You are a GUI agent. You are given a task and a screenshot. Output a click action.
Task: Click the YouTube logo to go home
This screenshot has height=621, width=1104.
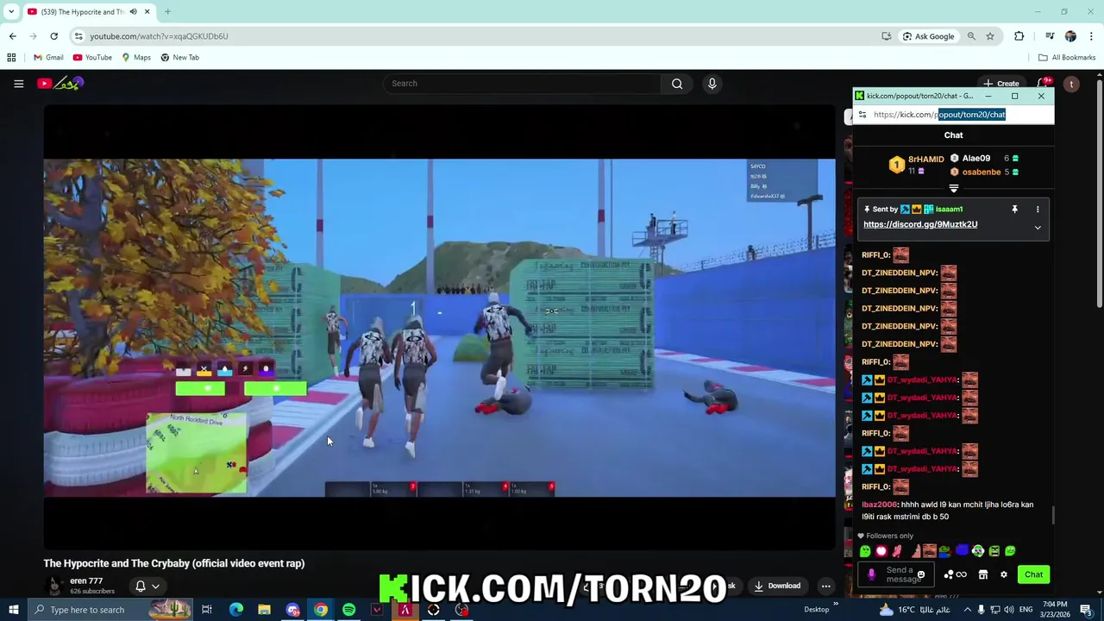tap(60, 84)
